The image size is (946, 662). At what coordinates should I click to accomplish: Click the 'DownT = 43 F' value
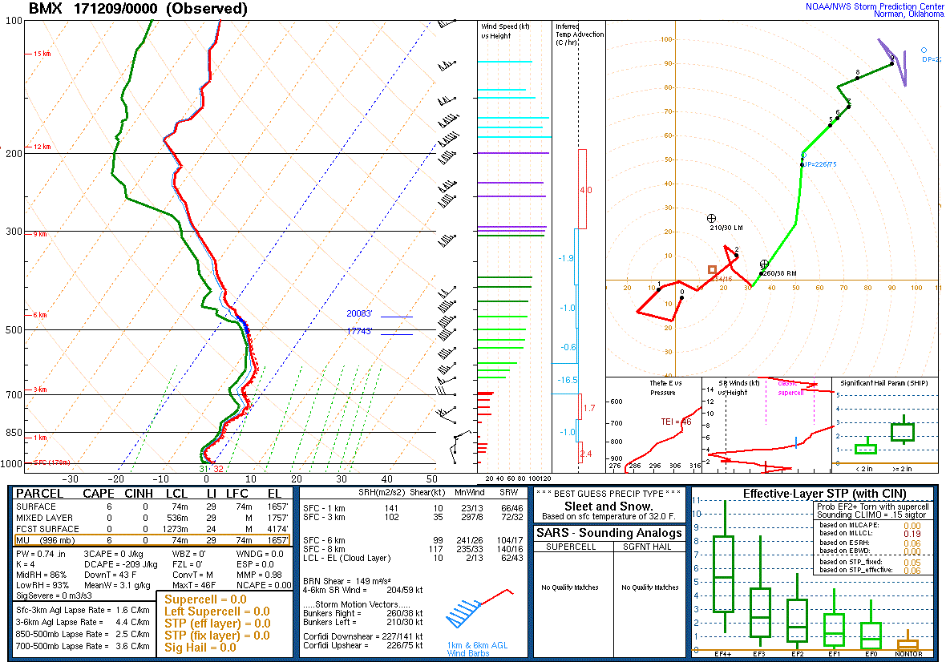coord(110,575)
